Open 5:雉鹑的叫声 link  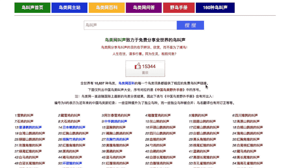click(198, 115)
